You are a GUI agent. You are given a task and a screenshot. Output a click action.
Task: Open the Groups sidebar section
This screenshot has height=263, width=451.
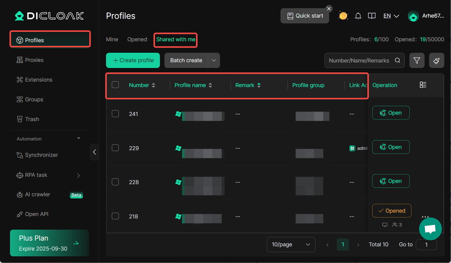click(x=30, y=99)
